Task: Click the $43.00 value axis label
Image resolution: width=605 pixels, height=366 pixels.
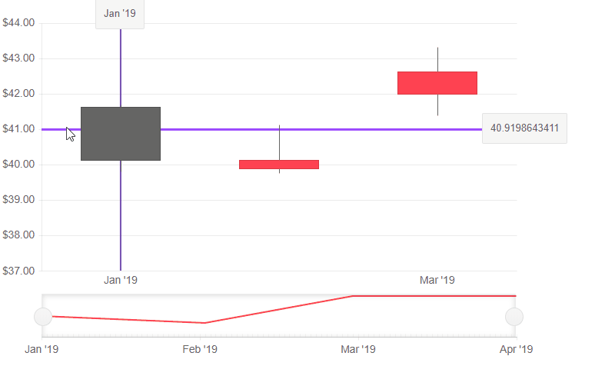Action: pyautogui.click(x=18, y=58)
